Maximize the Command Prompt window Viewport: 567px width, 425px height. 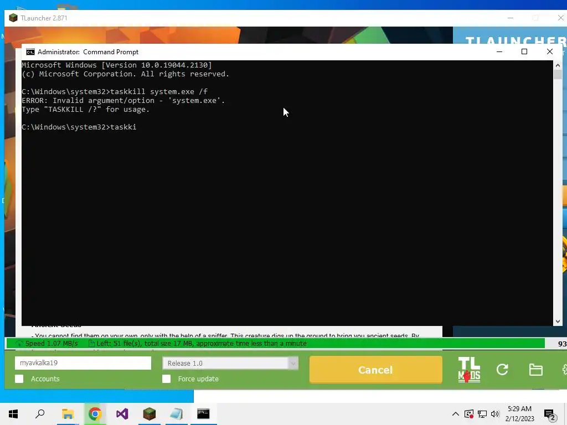tap(524, 51)
